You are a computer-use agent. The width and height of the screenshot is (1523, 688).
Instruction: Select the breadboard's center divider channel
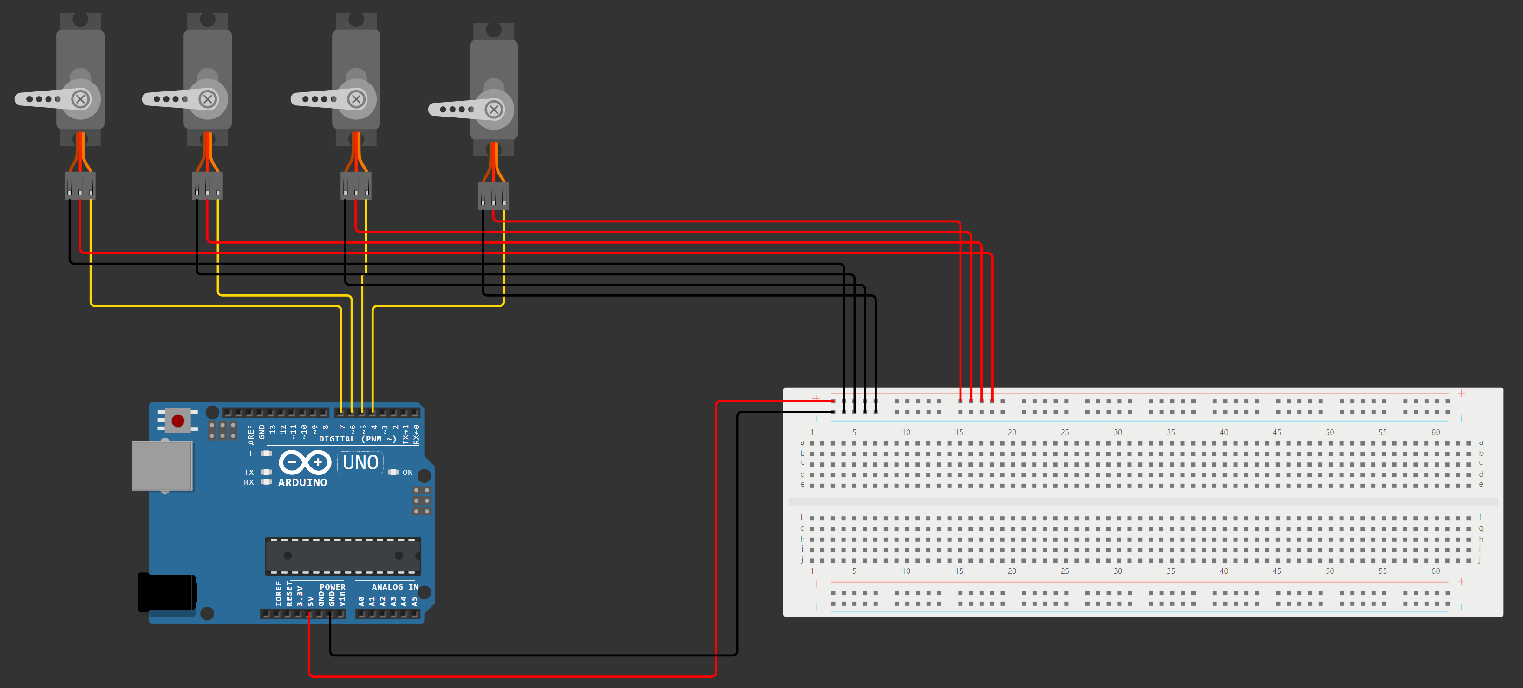tap(1143, 501)
